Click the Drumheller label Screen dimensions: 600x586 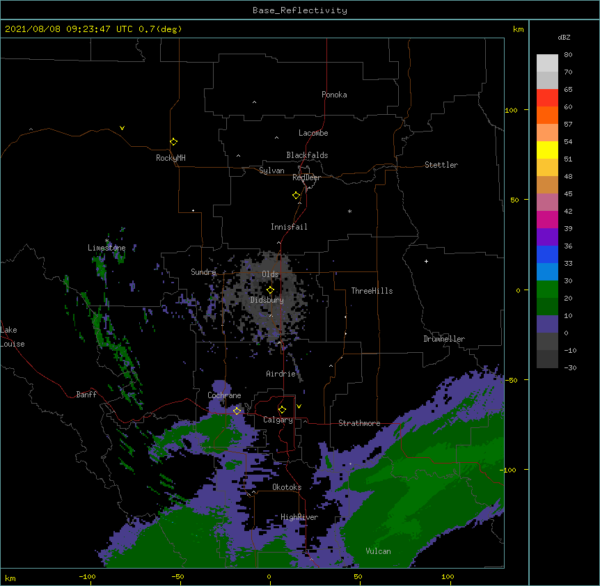pyautogui.click(x=444, y=339)
